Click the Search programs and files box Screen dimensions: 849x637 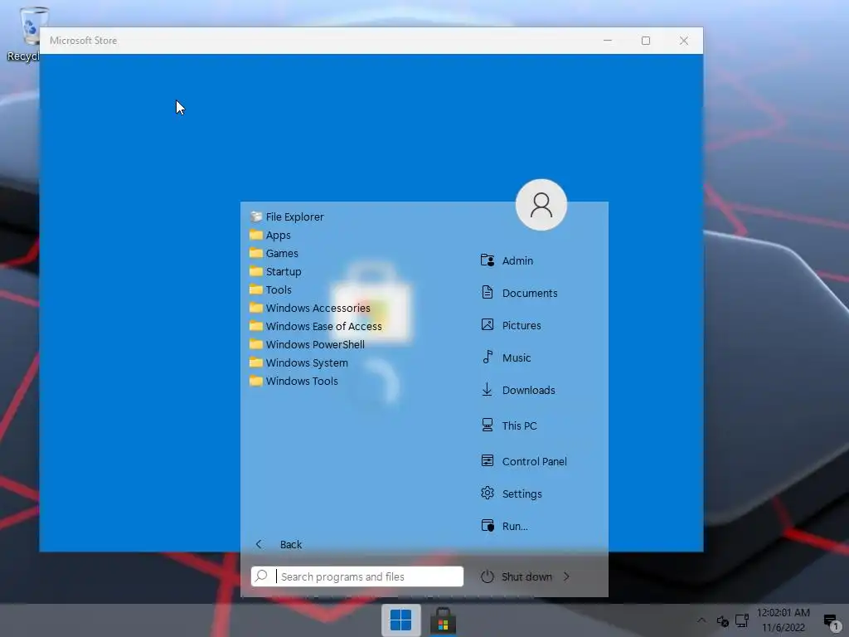click(x=357, y=576)
